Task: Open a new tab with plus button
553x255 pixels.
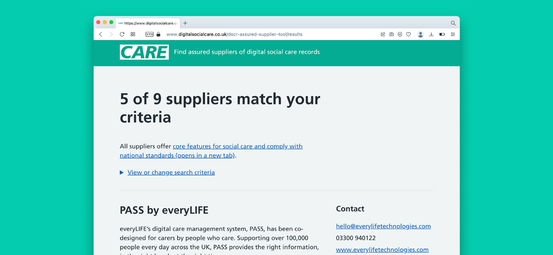Action: click(x=185, y=23)
